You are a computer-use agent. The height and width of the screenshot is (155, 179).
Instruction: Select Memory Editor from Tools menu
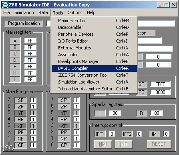pos(94,20)
